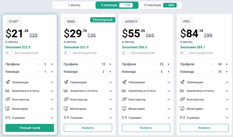Click the Стриминг broadcast icon in AGENCY plan
The image size is (233, 137).
(124, 118)
